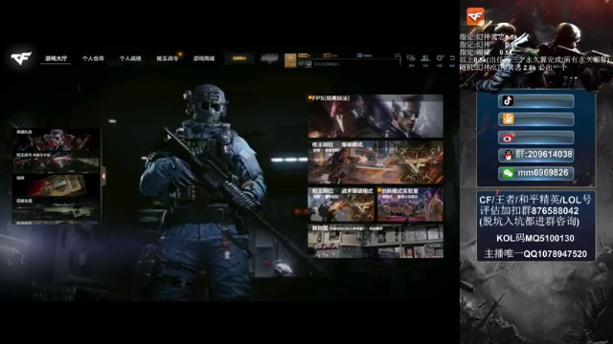Viewport: 613px width, 344px height.
Task: Select the 枪王排位 战术爆破模式 card
Action: (x=341, y=204)
